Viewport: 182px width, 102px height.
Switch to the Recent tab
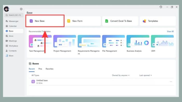32,69
